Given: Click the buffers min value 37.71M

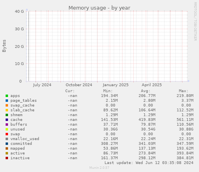Looking at the screenshot, I should click(x=111, y=125).
